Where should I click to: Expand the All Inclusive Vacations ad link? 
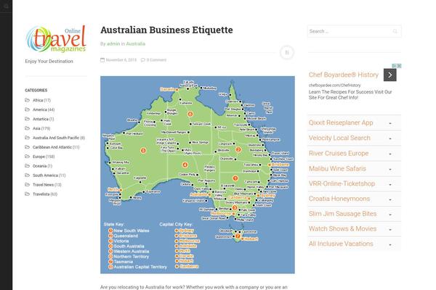pyautogui.click(x=355, y=244)
